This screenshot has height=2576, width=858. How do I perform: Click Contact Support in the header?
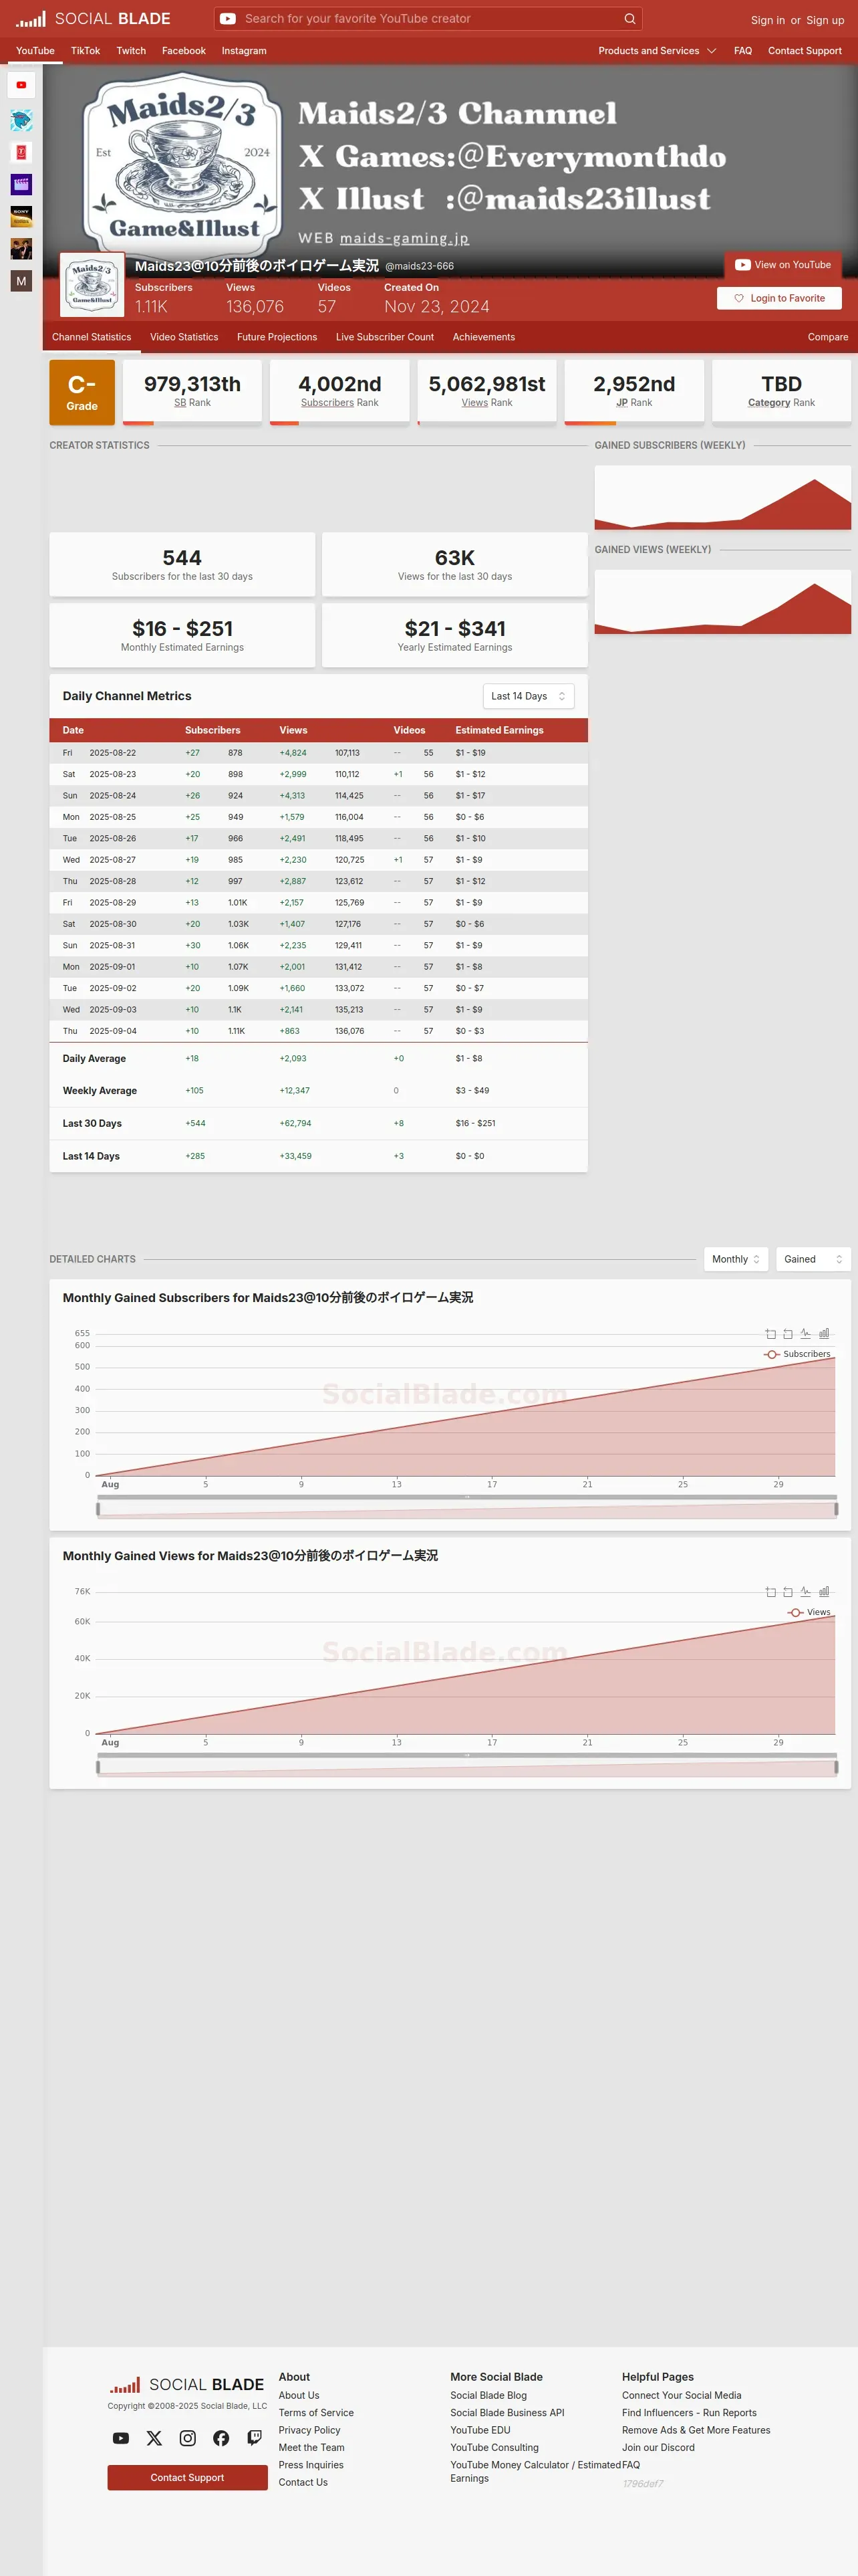tap(805, 51)
